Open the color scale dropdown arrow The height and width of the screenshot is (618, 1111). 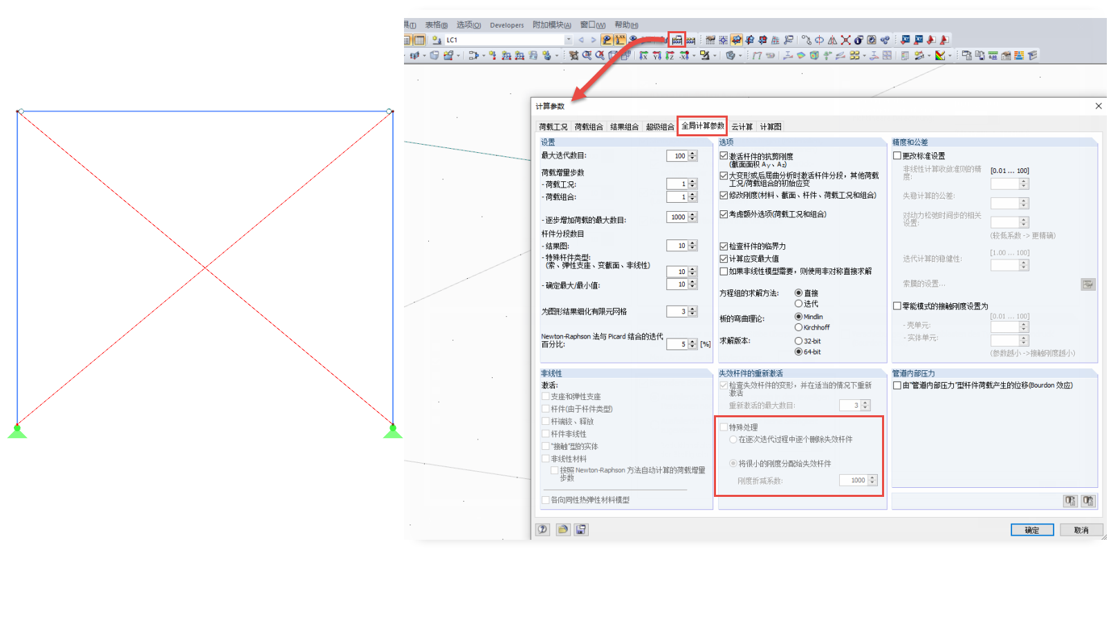pyautogui.click(x=950, y=56)
